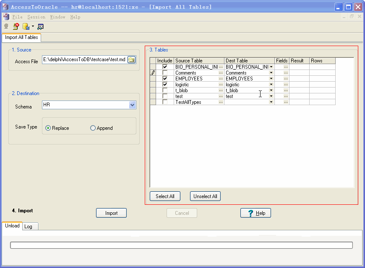
Task: Click the Access database icon beside File menu
Action: (6, 17)
